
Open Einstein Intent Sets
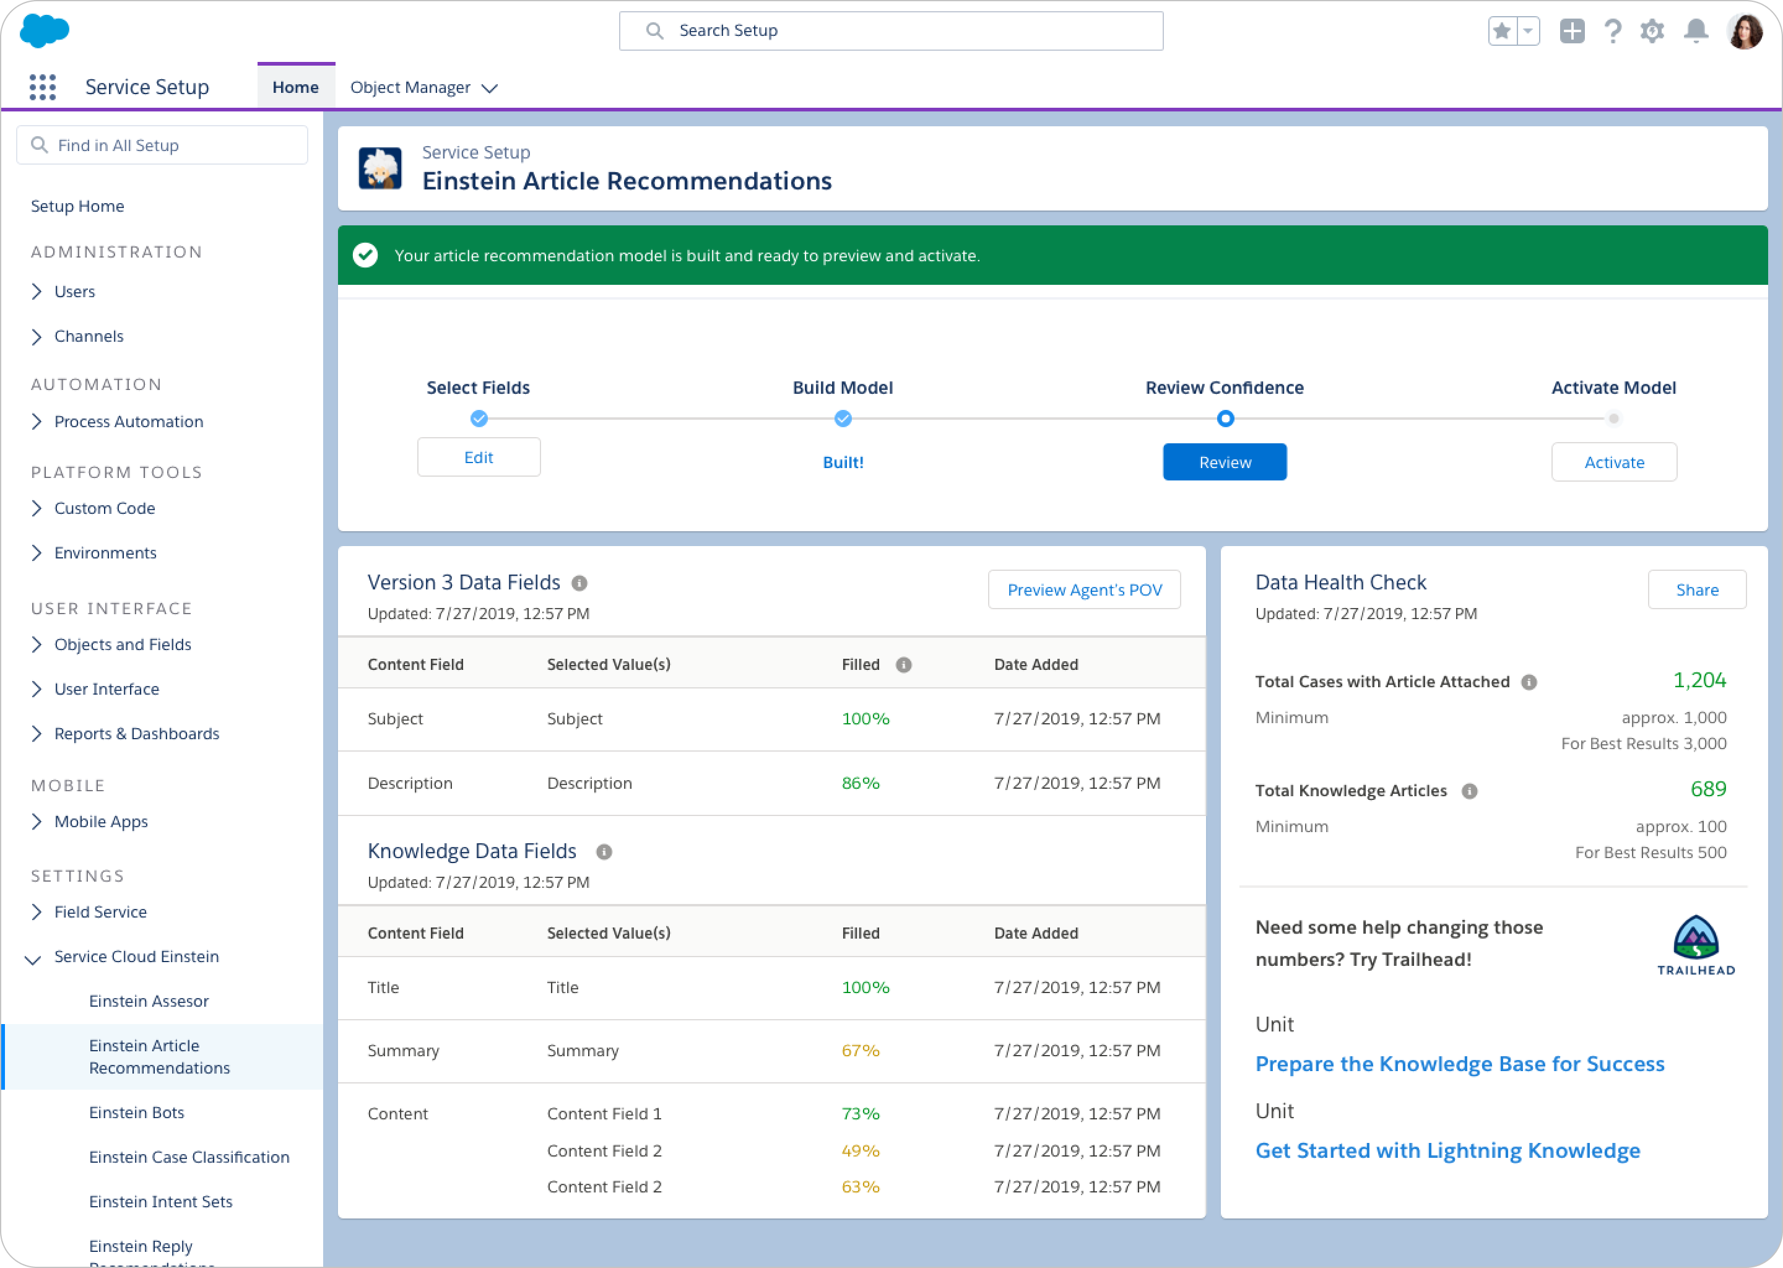tap(161, 1202)
